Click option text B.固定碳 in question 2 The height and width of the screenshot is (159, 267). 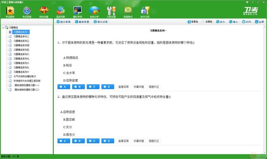pyautogui.click(x=69, y=119)
